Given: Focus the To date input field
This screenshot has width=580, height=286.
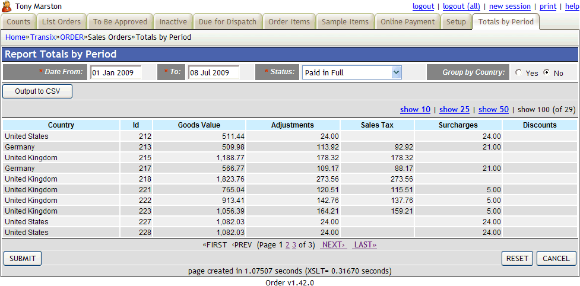Looking at the screenshot, I should pos(213,72).
